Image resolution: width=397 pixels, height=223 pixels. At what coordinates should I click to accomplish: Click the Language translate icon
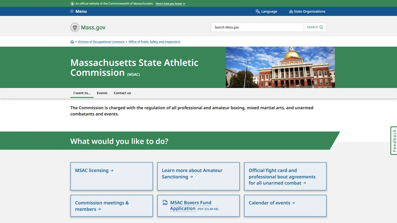(x=257, y=11)
